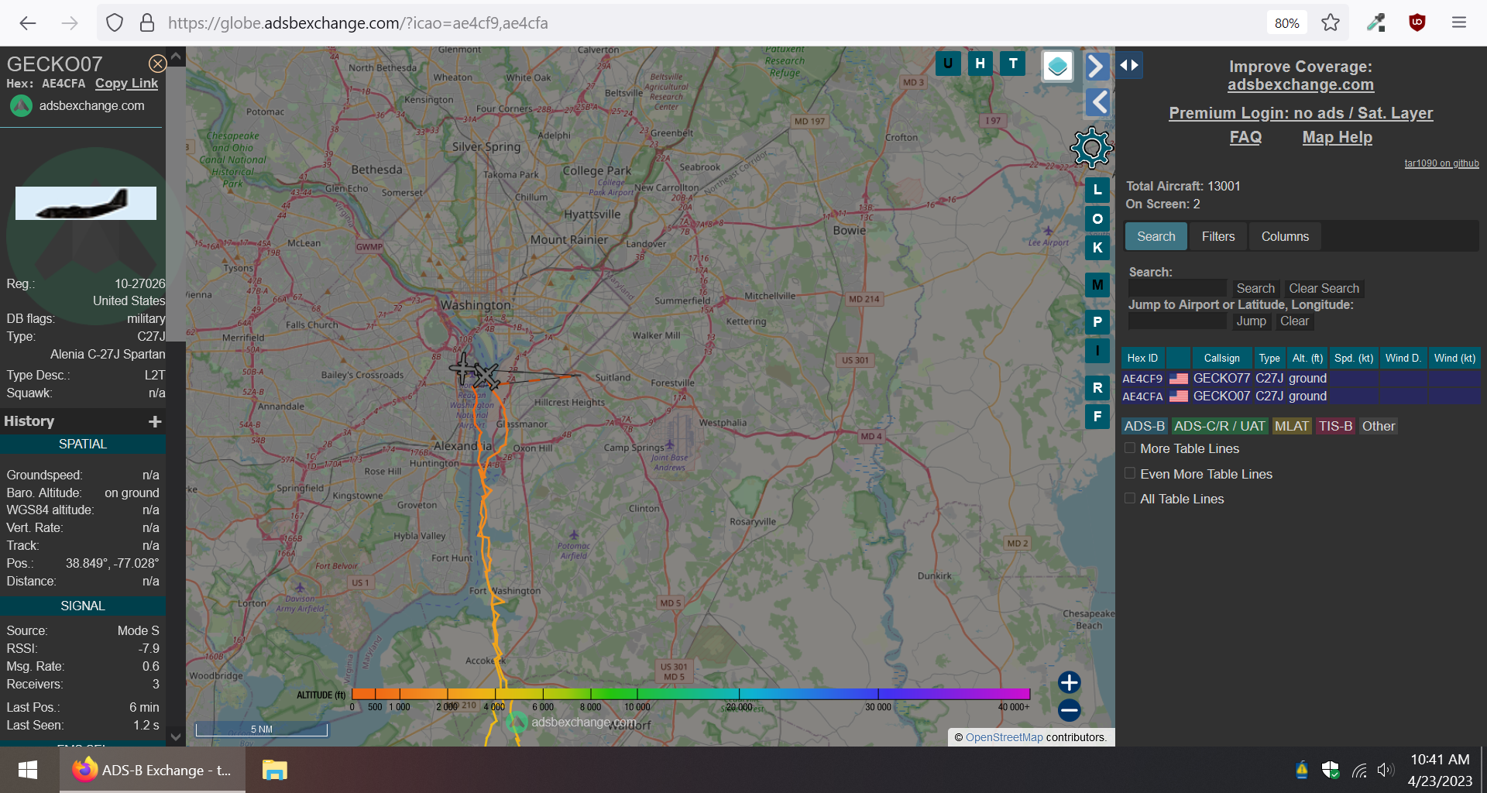
Task: Click the Clear button beside Jump
Action: 1294,321
